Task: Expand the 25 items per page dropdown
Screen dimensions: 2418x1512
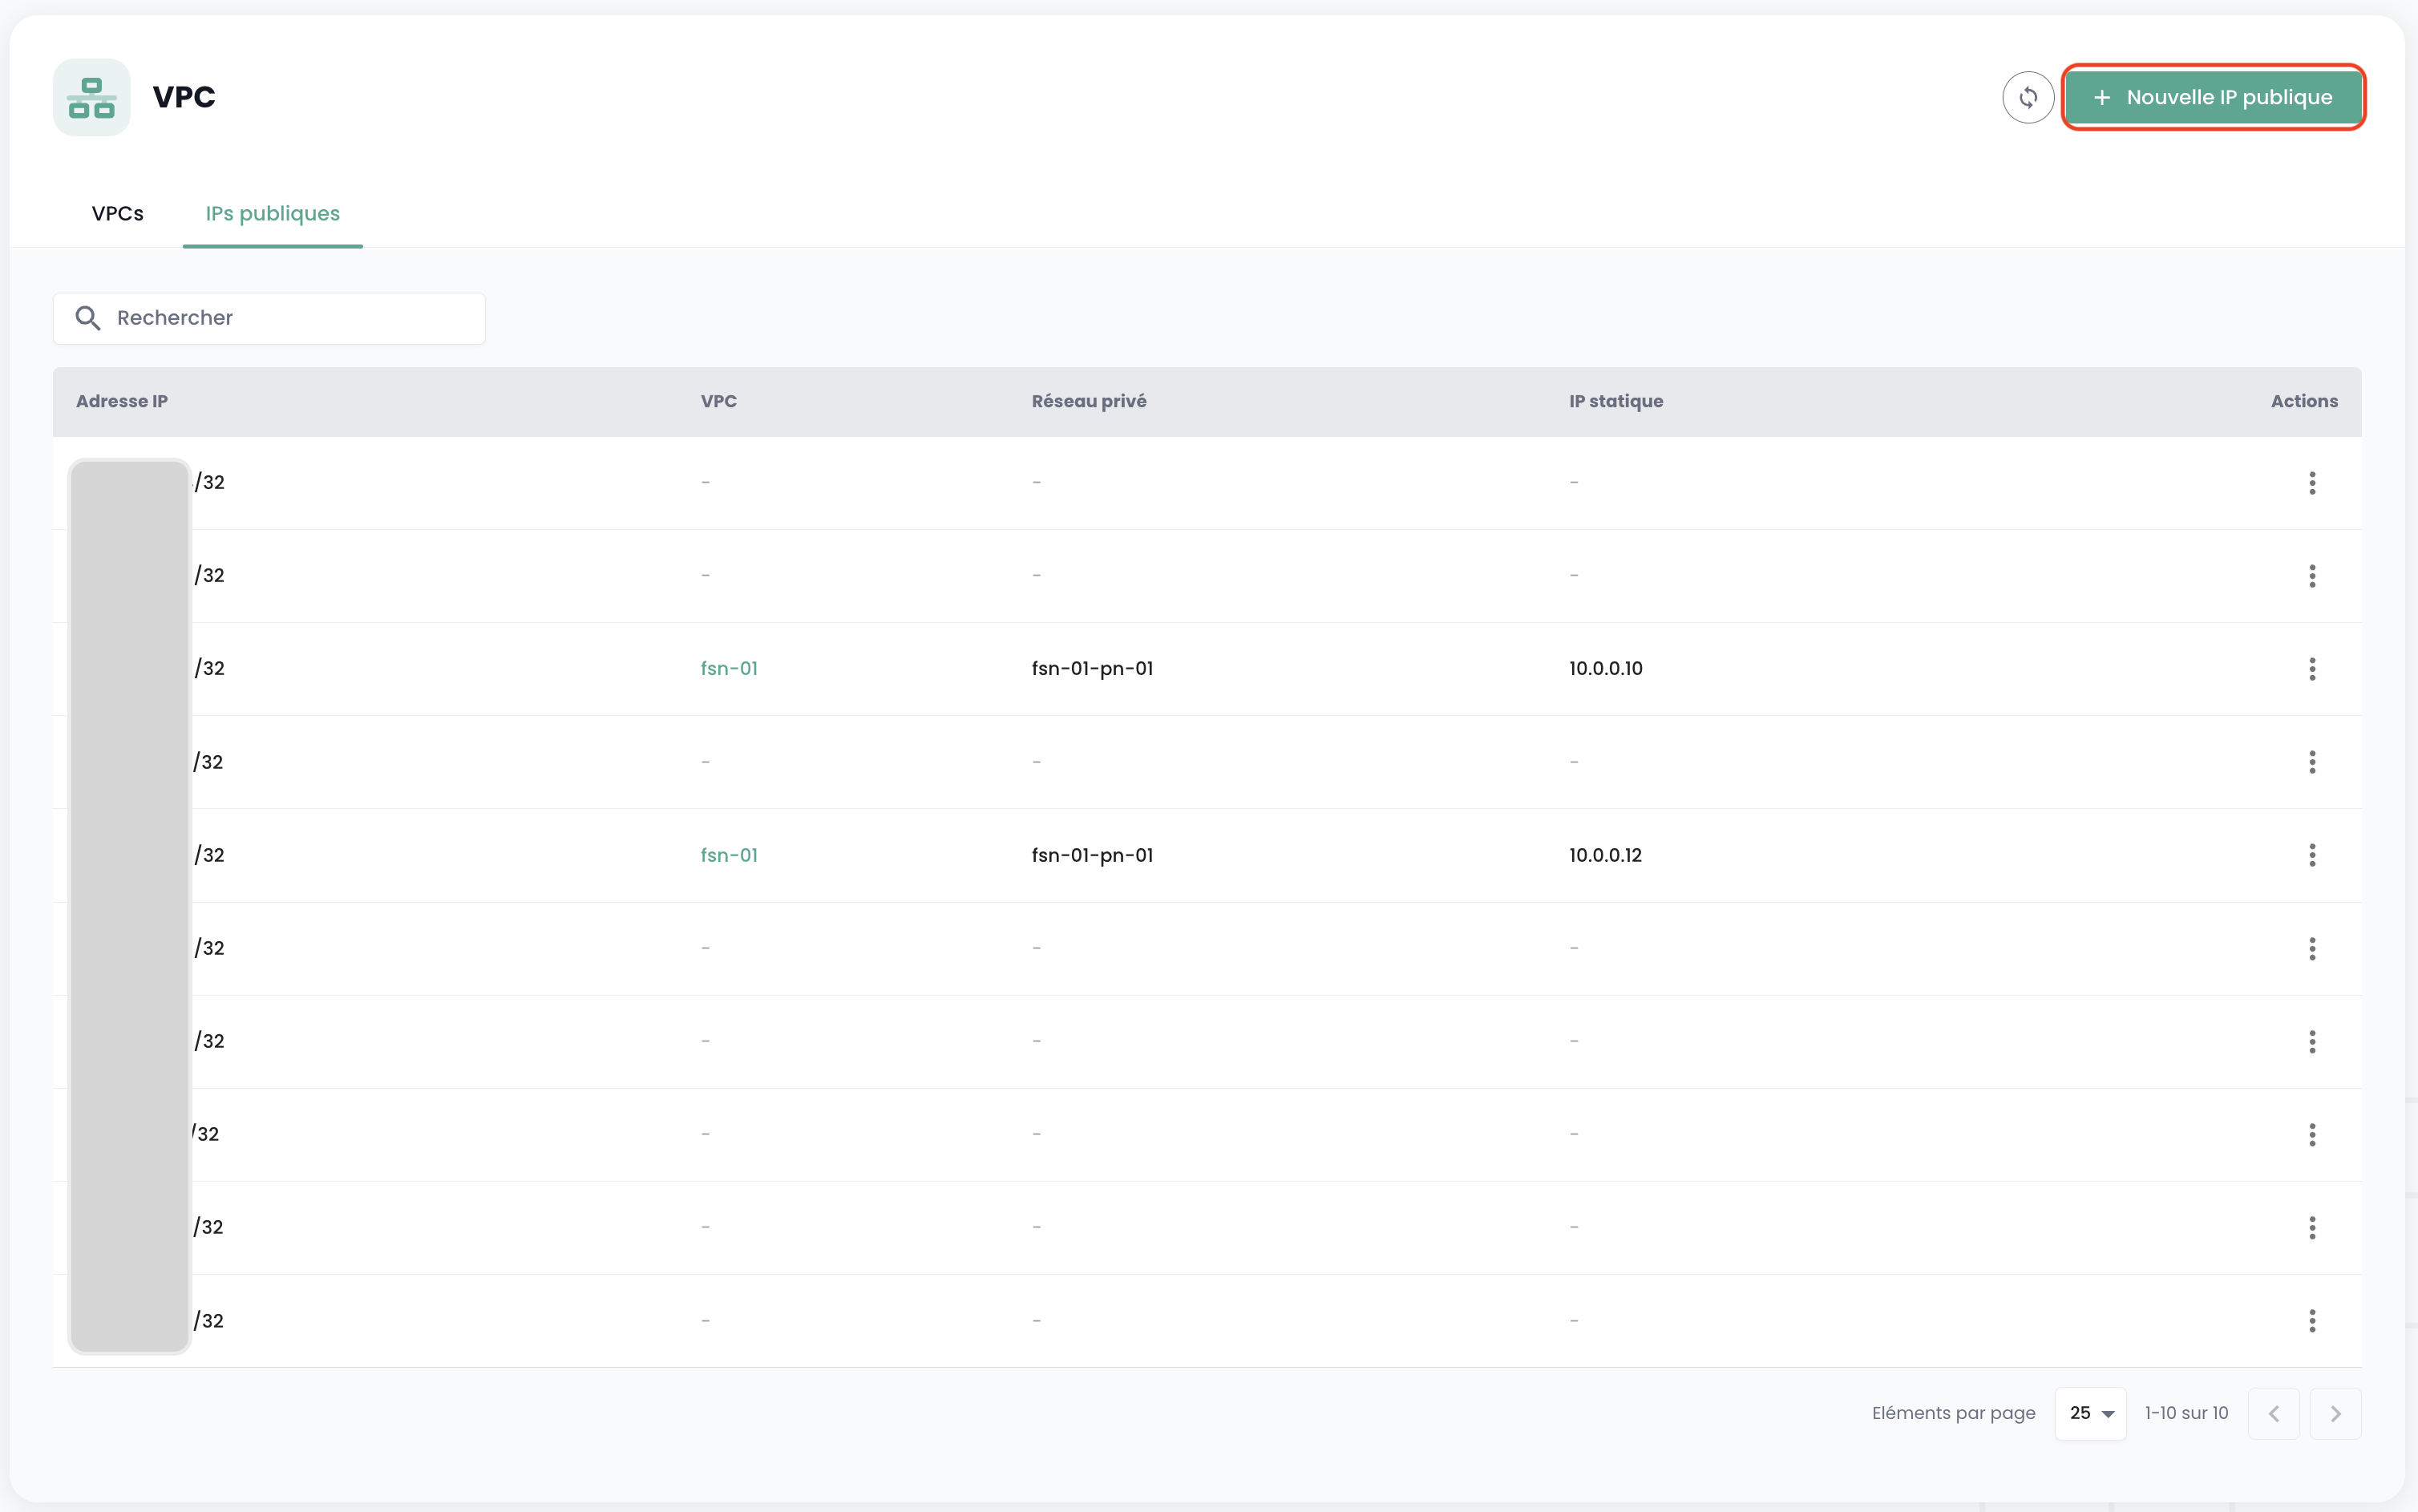Action: point(2090,1413)
